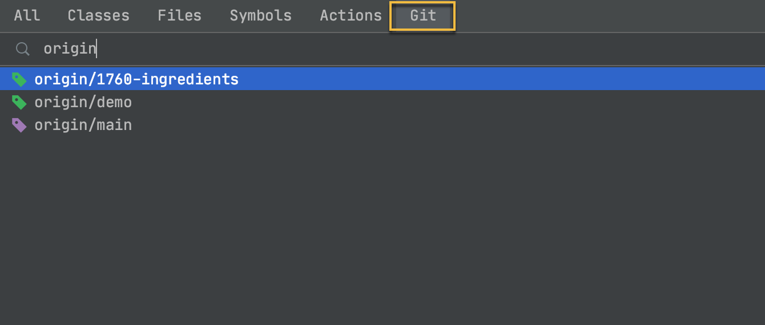Click the purple tag icon beside origin/main
Image resolution: width=765 pixels, height=325 pixels.
(x=19, y=125)
